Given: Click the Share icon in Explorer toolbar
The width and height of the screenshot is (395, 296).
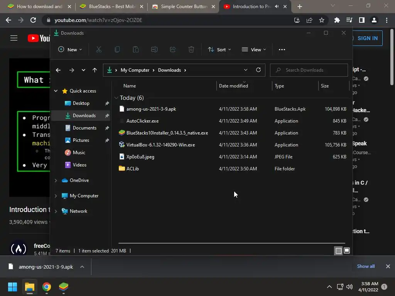Looking at the screenshot, I should click(173, 50).
